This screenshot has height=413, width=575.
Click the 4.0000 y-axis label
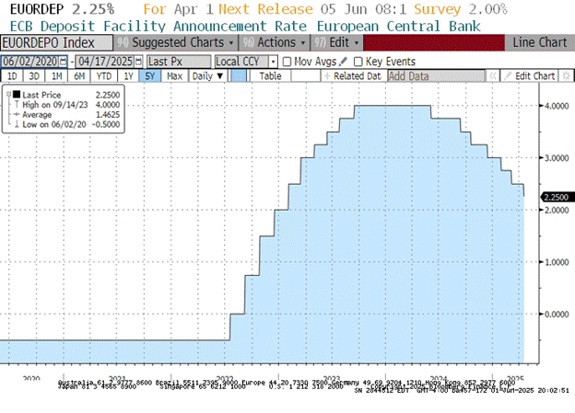pos(557,106)
